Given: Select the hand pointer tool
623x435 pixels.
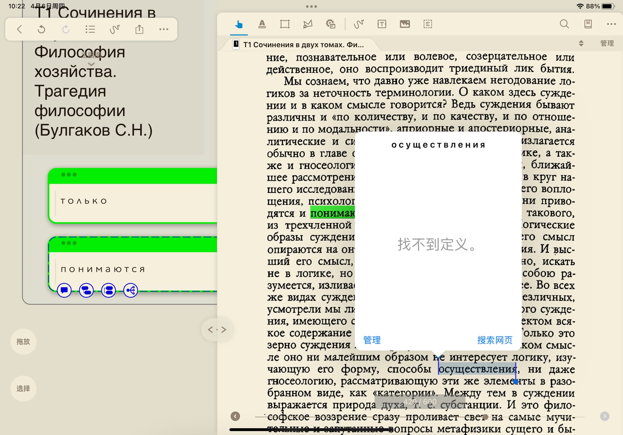Looking at the screenshot, I should (239, 24).
